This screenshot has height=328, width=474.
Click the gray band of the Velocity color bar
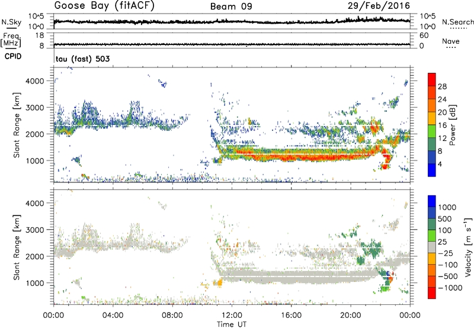click(x=432, y=247)
